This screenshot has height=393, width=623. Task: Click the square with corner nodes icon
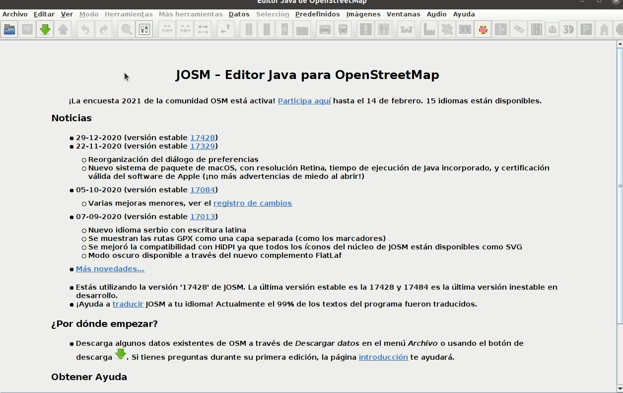(447, 30)
